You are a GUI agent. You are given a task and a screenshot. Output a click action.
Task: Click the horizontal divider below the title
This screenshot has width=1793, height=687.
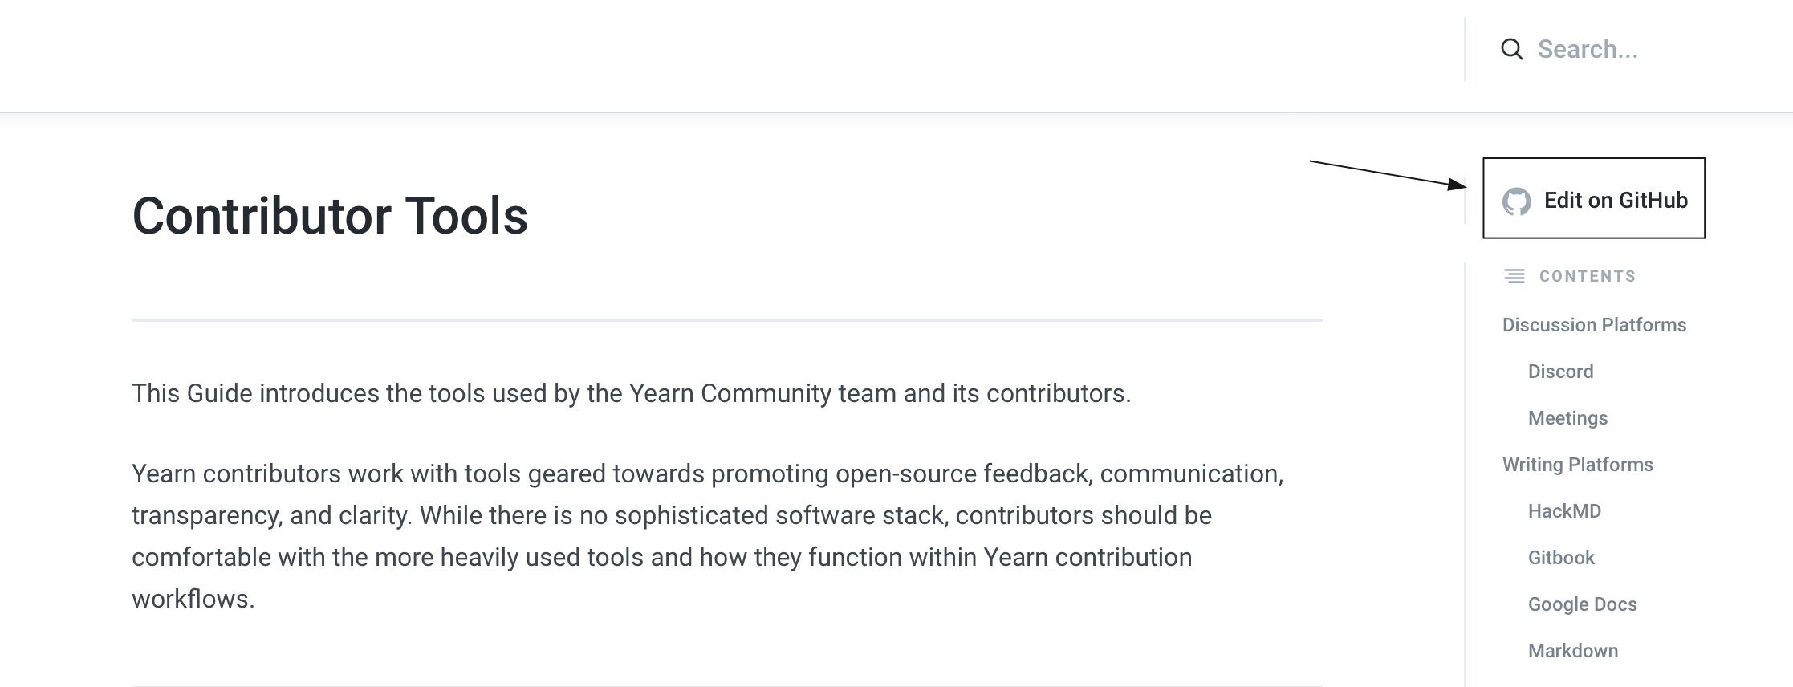[x=726, y=320]
